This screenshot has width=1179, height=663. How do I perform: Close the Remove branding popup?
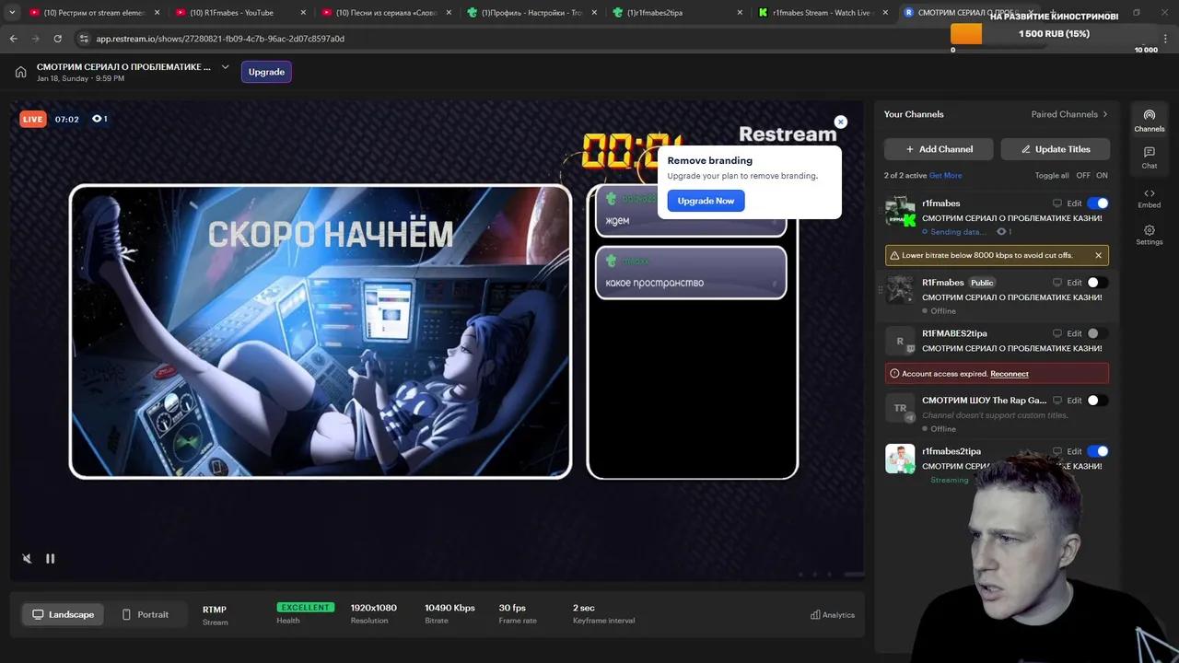coord(840,122)
